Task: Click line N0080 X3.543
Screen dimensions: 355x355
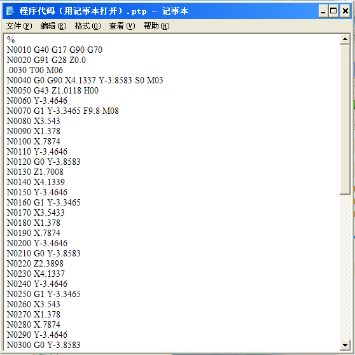Action: tap(34, 121)
